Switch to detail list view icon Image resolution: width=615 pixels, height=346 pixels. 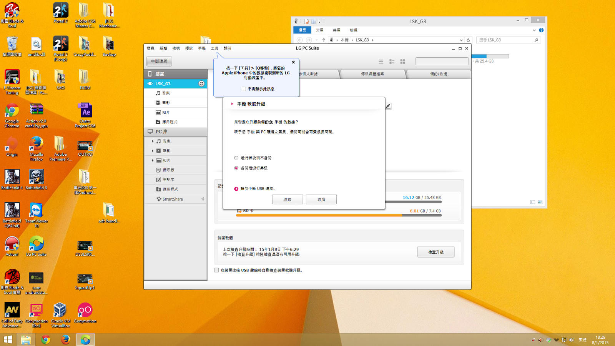point(392,62)
